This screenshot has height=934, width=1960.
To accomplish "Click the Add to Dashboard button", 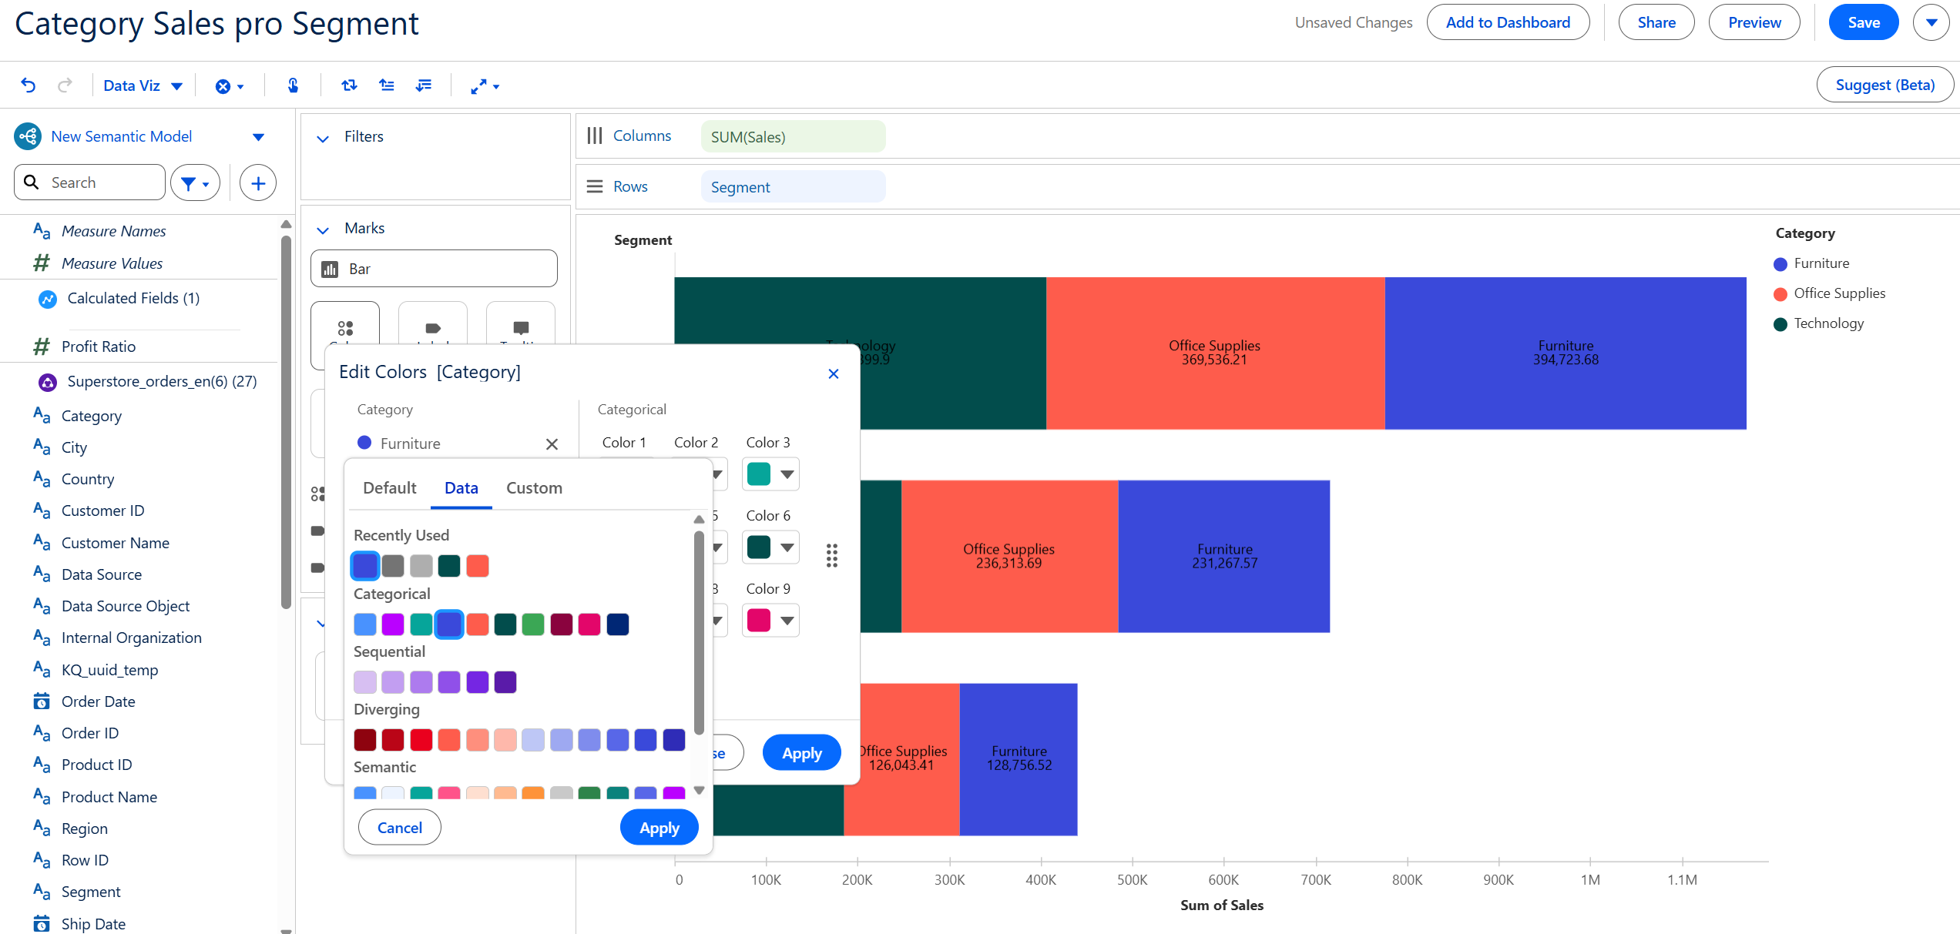I will tap(1507, 22).
